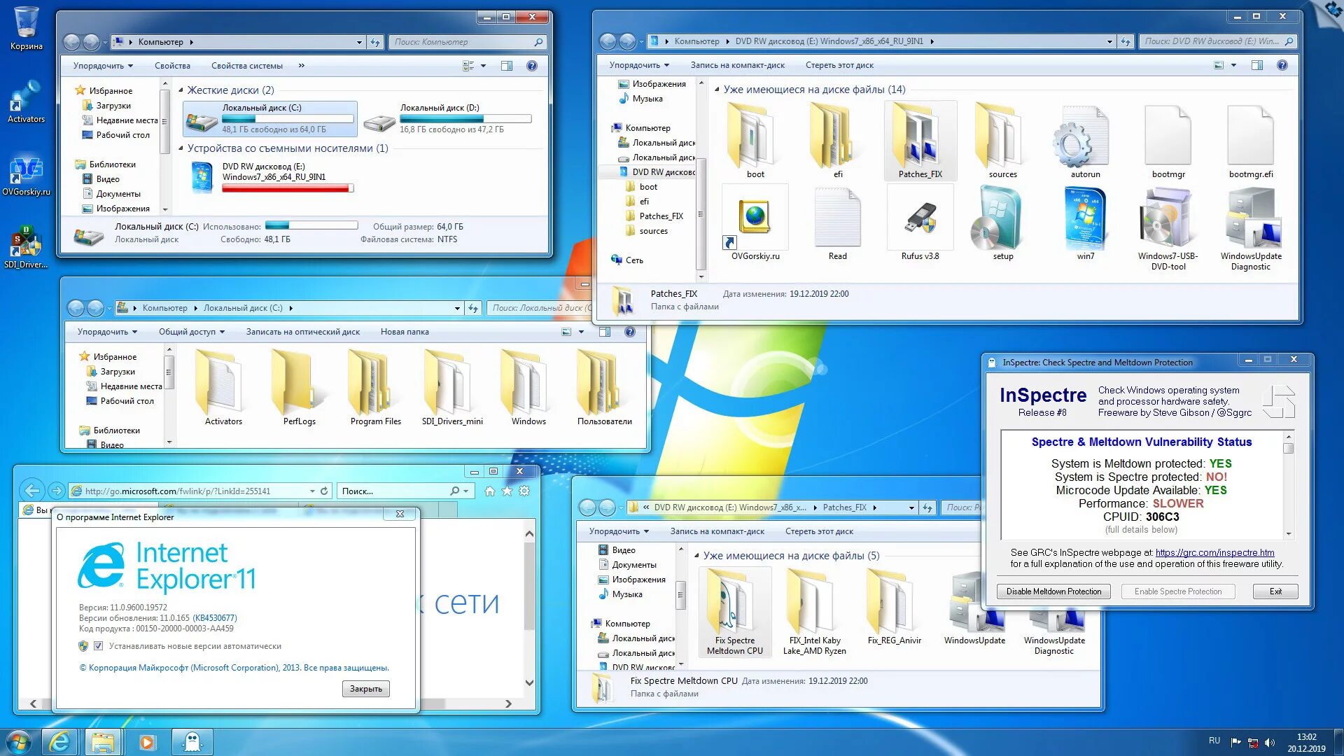Toggle preview pane in Local Disk C window
Viewport: 1344px width, 756px height.
point(605,332)
